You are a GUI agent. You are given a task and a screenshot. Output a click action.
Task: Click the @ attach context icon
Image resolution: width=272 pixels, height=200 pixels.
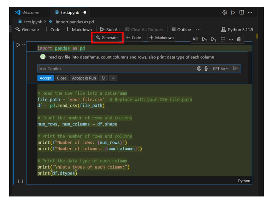click(199, 69)
